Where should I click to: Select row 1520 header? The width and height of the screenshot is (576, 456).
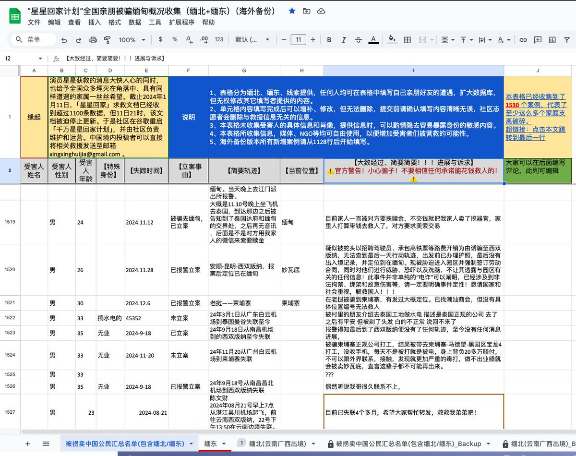click(10, 270)
